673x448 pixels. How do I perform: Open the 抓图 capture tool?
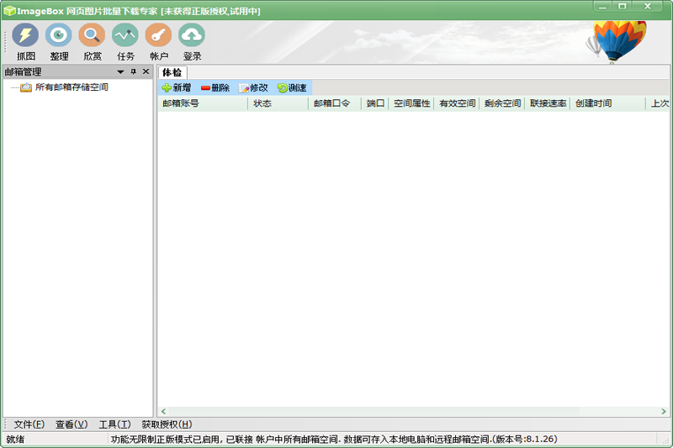25,41
